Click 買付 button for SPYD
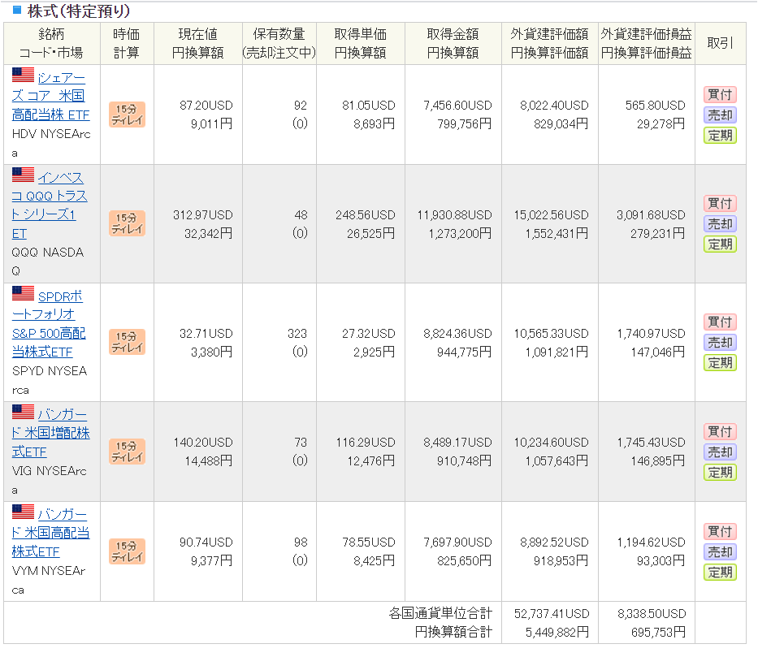This screenshot has height=657, width=758. tap(720, 322)
